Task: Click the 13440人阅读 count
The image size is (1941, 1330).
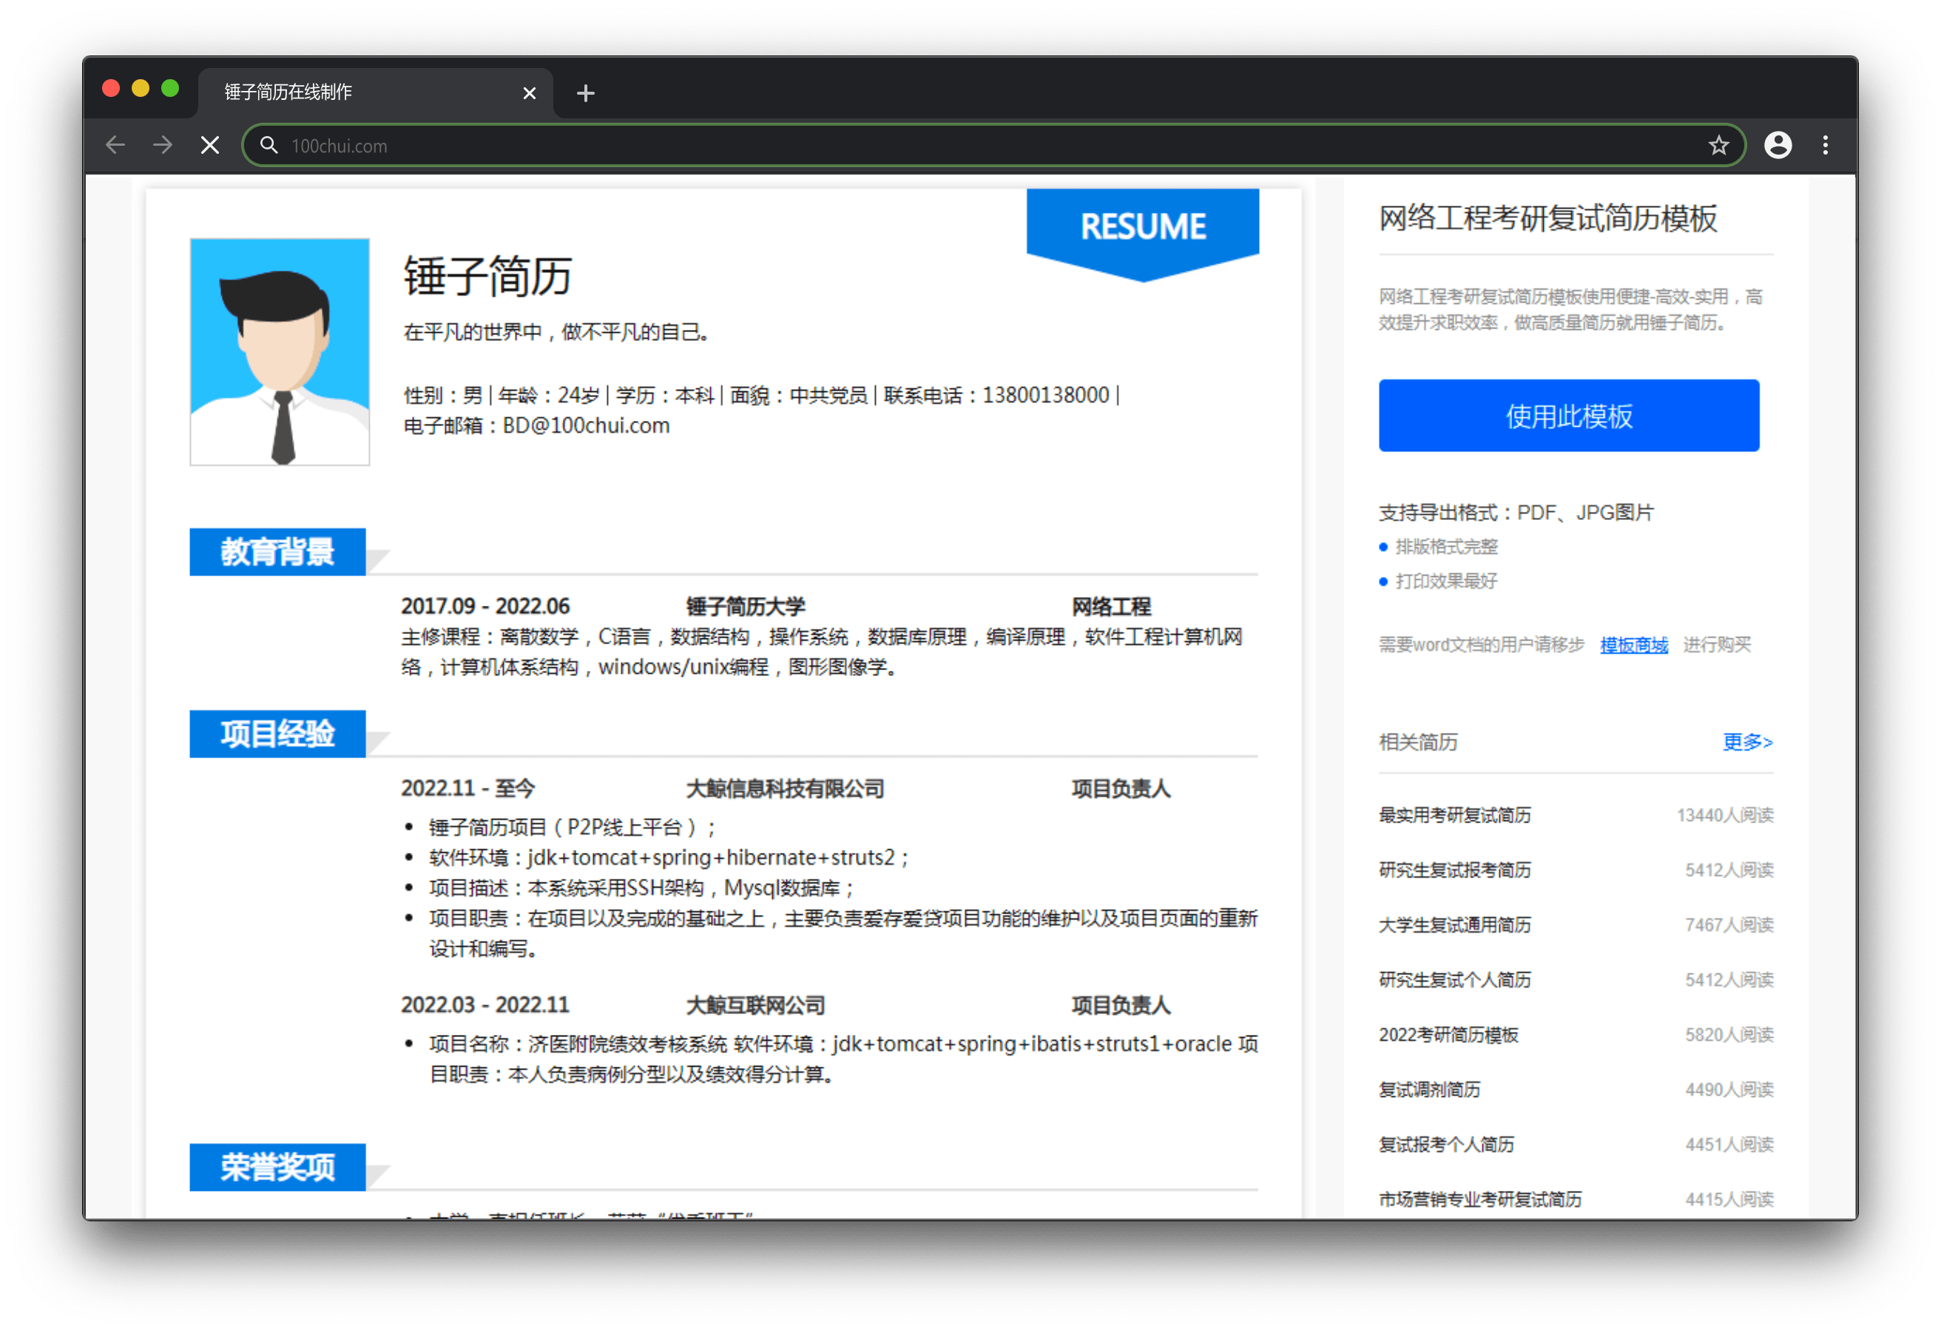Action: coord(1725,815)
